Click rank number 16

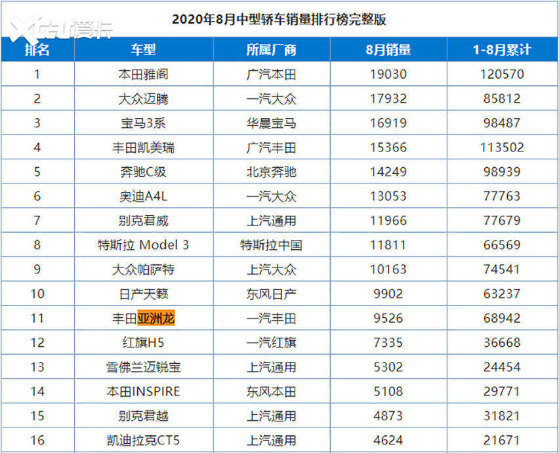(x=37, y=440)
